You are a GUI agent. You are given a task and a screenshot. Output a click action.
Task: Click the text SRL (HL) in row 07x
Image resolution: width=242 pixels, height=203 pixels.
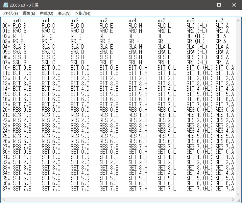(x=197, y=62)
